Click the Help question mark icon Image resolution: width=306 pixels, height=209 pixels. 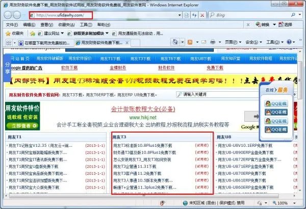click(x=289, y=42)
